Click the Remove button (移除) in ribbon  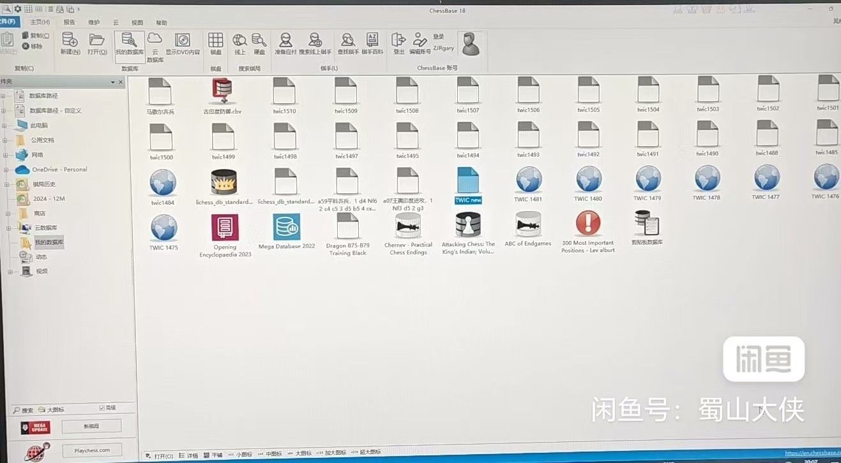tap(33, 46)
